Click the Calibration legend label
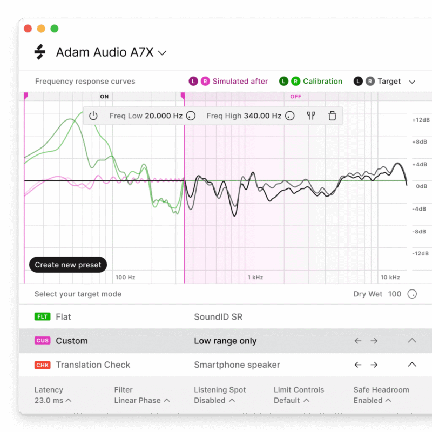The height and width of the screenshot is (432, 432). tap(322, 82)
